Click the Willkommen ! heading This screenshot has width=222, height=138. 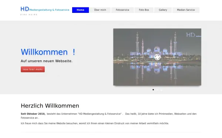coord(48,52)
